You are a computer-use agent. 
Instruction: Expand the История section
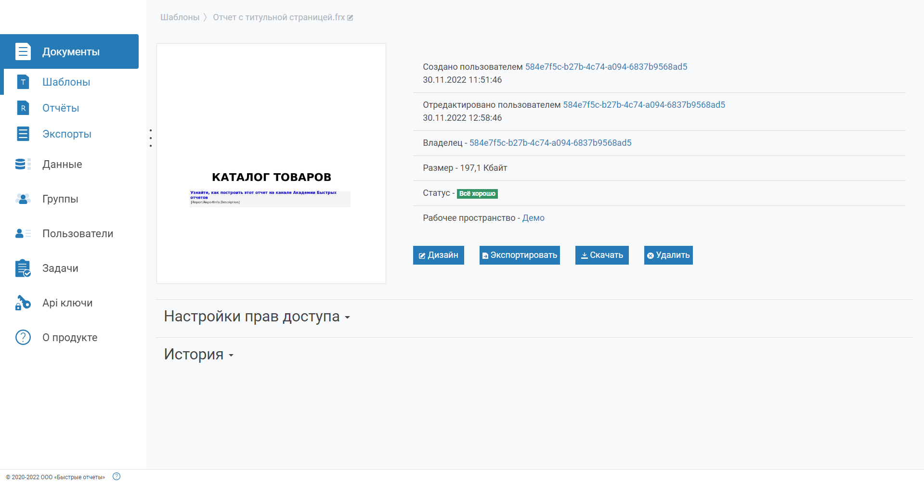[198, 355]
